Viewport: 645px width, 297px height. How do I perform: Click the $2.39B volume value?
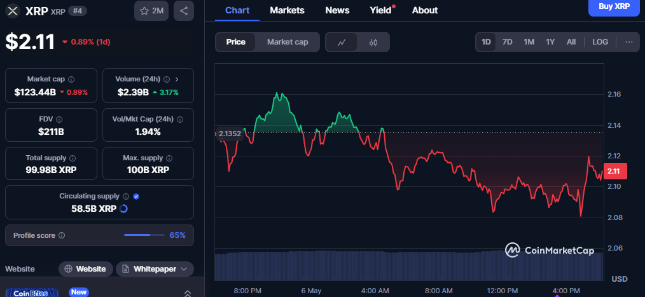[x=133, y=92]
